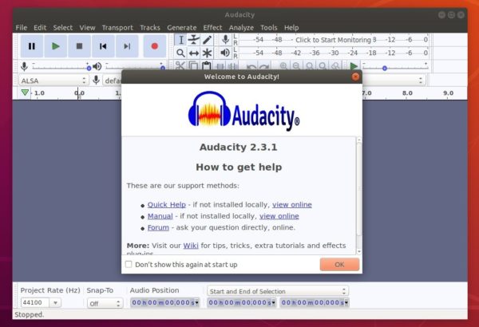The width and height of the screenshot is (479, 327).
Task: Open the Tools menu
Action: (x=269, y=27)
